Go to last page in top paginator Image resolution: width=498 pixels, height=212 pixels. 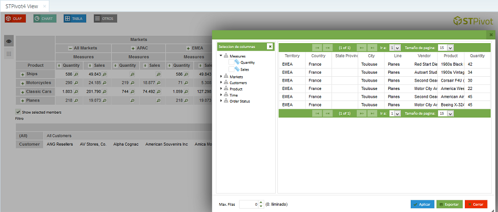pyautogui.click(x=372, y=47)
